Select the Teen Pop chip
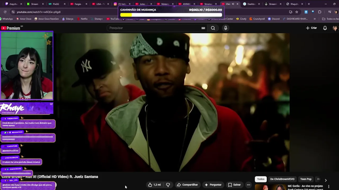Viewport: 339px width, 190px height. click(306, 179)
